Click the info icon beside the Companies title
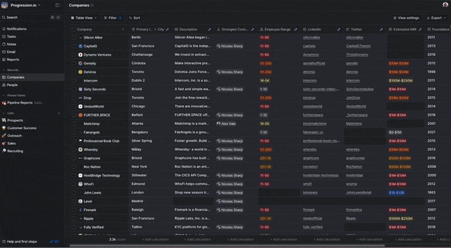 tap(92, 5)
